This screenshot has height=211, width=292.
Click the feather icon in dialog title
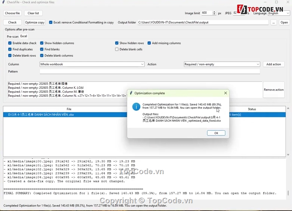[131, 93]
